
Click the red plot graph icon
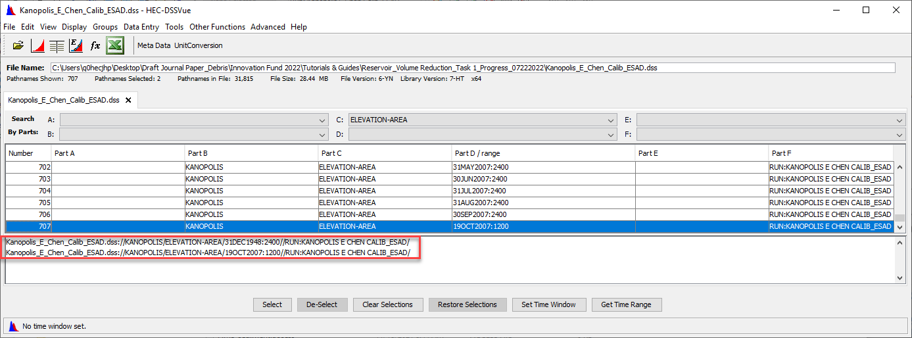pos(37,45)
